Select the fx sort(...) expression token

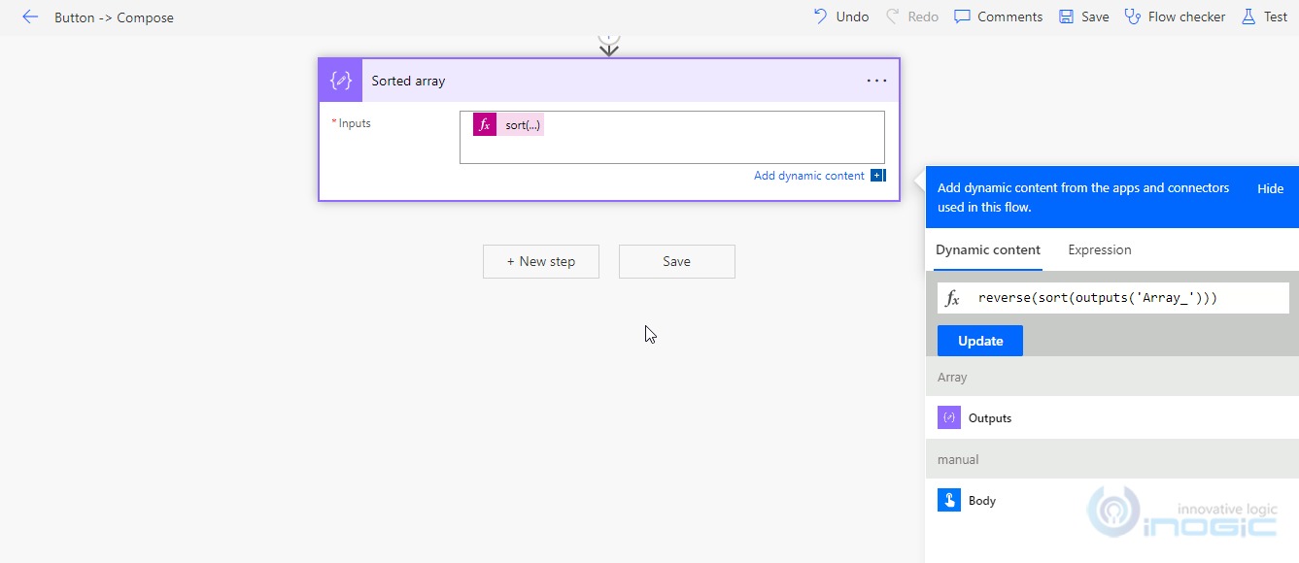[x=508, y=125]
